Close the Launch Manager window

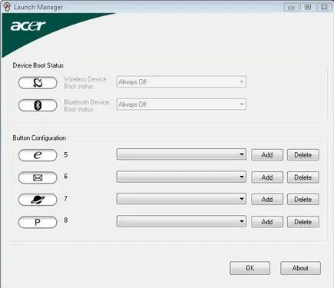pyautogui.click(x=324, y=7)
